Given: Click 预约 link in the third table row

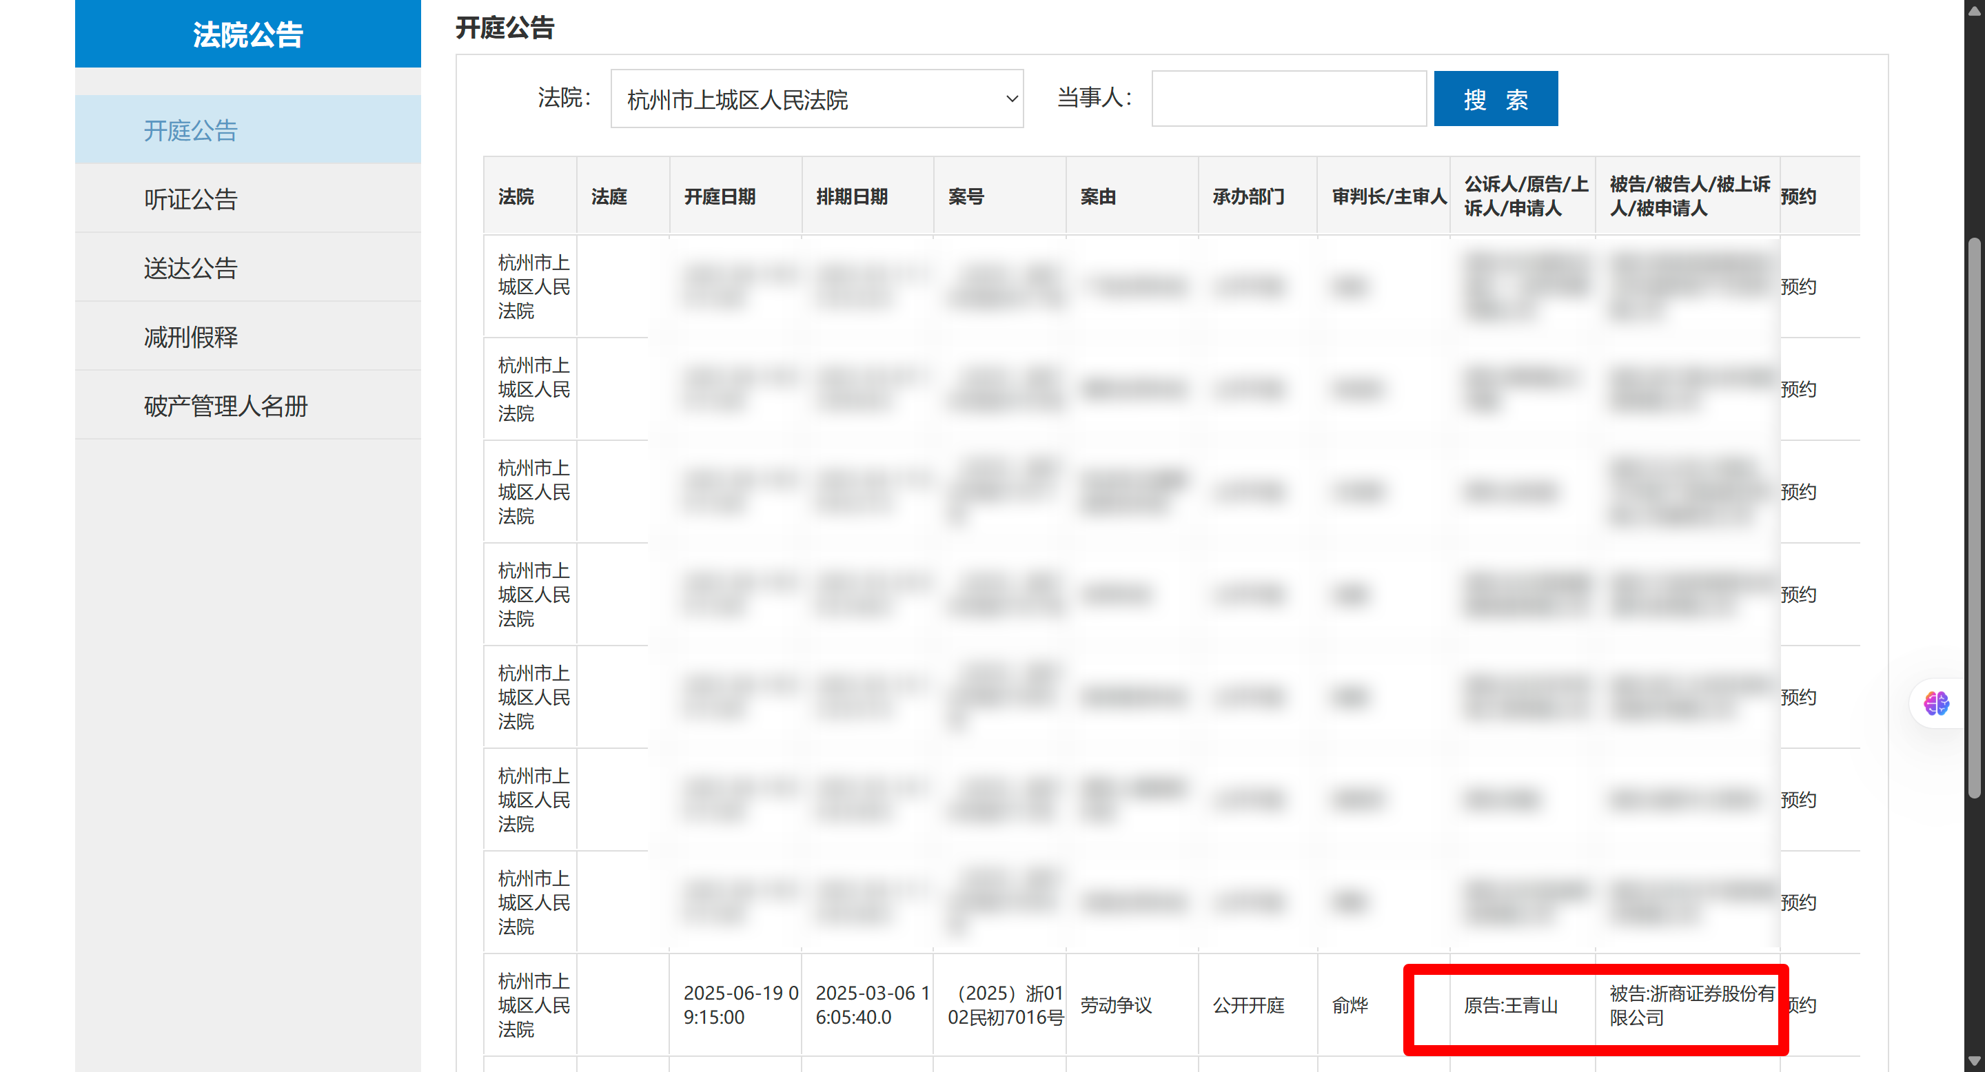Looking at the screenshot, I should point(1798,491).
